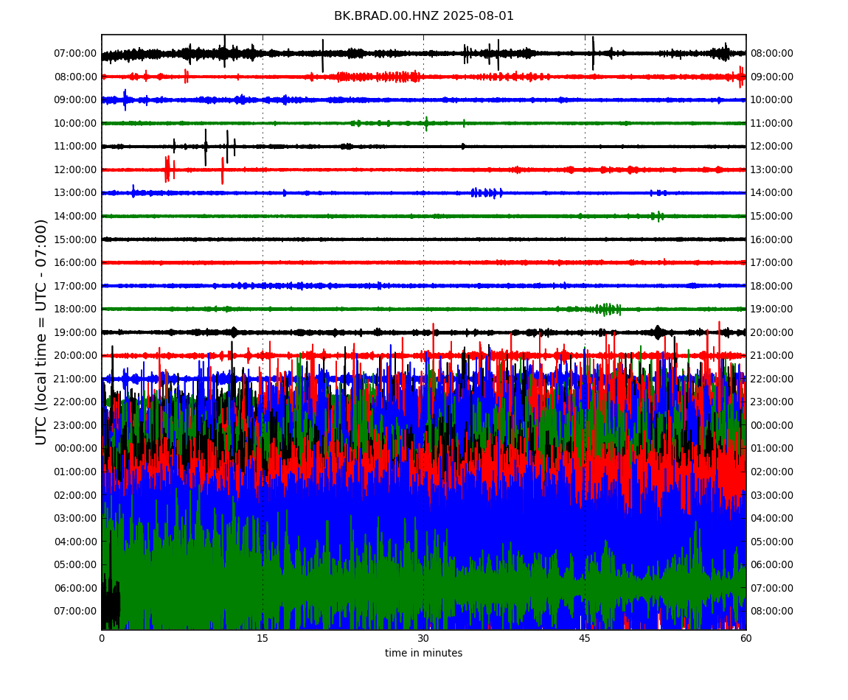Click right-axis label 09:00:00

pos(772,77)
